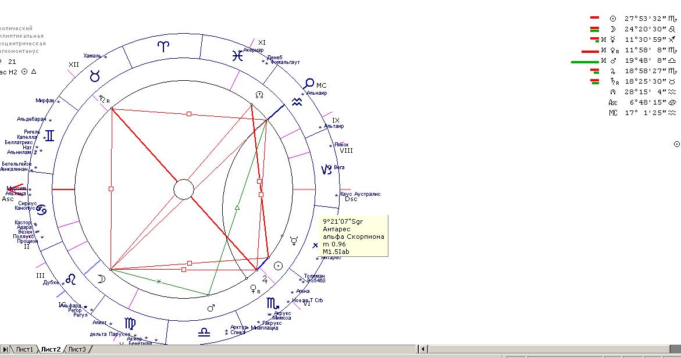Click the horizontal scrollbar left arrow
The width and height of the screenshot is (681, 358).
[424, 349]
